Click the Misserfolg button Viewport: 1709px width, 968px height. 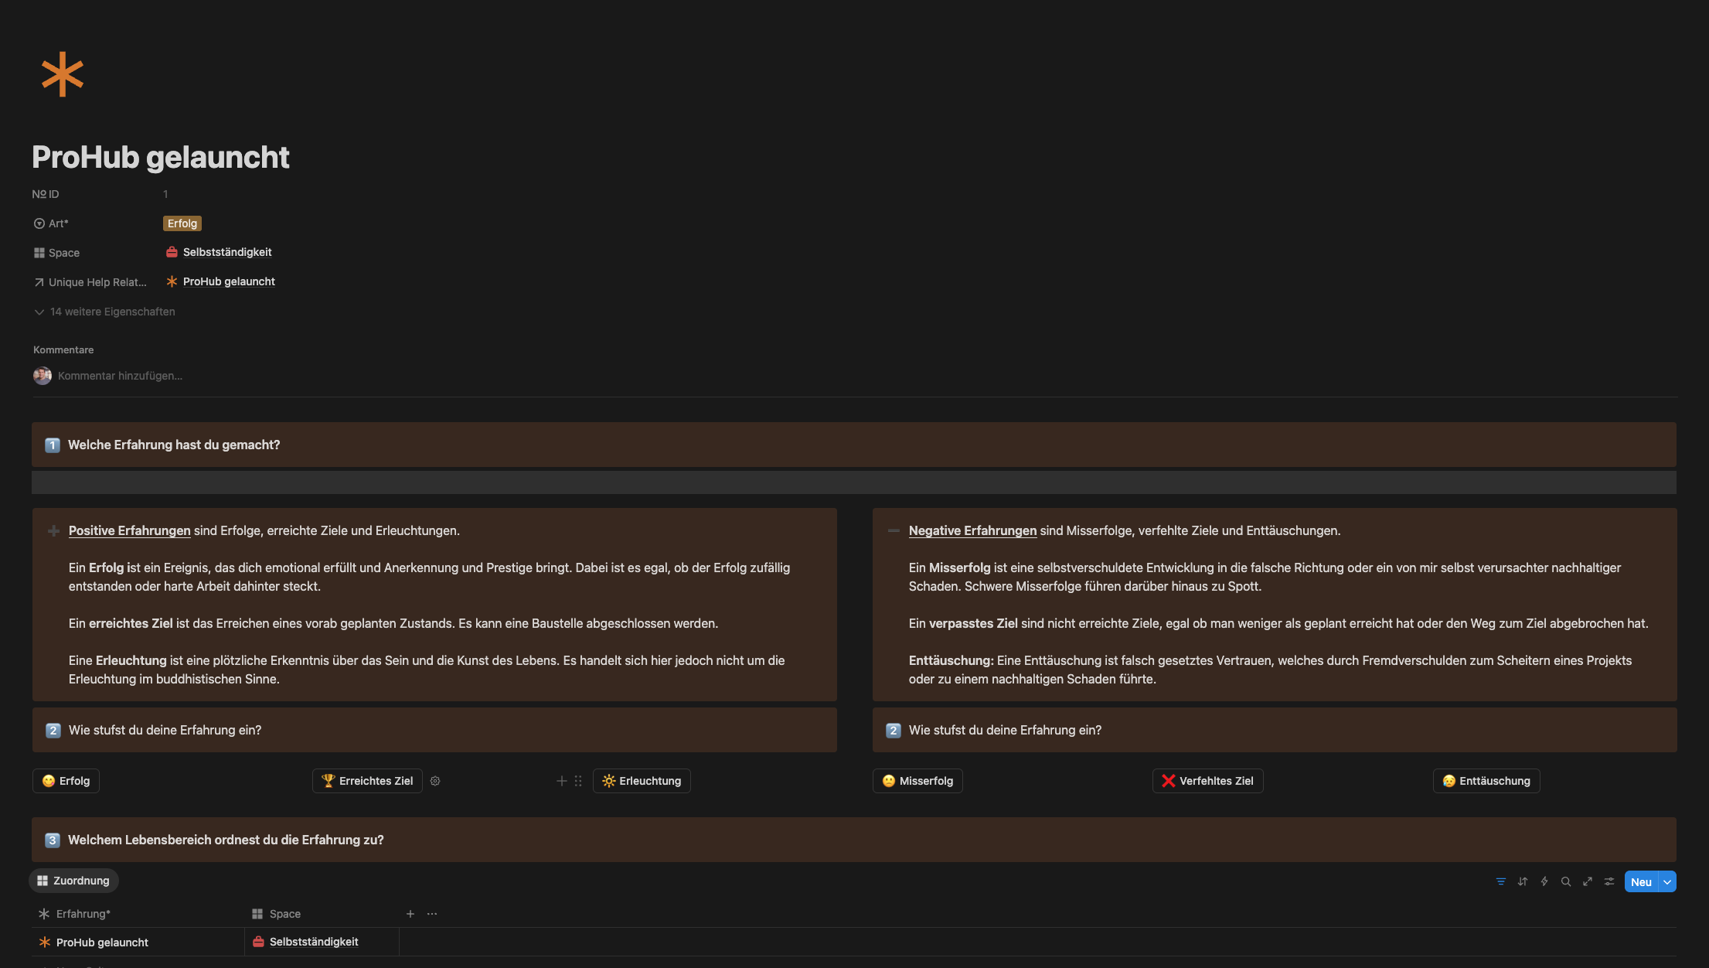[x=917, y=781]
